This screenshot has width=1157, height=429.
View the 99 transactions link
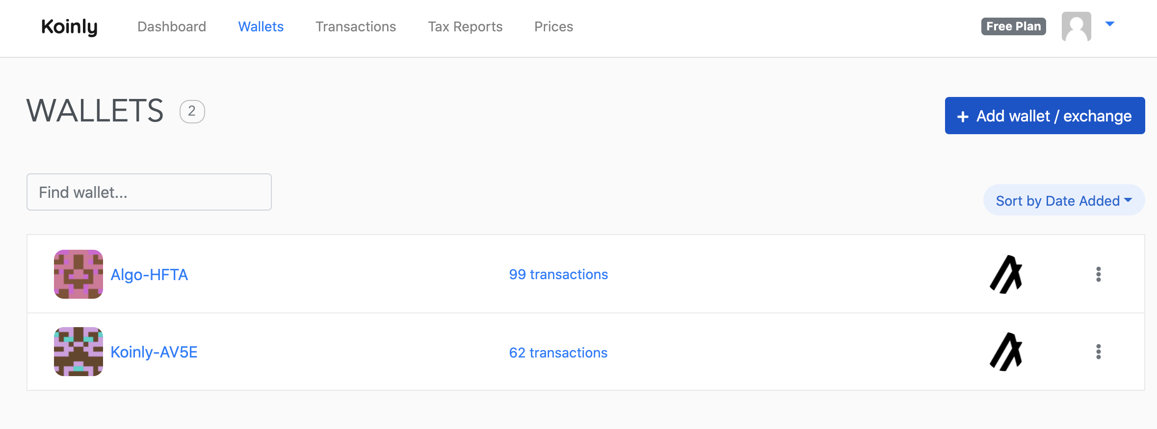558,274
